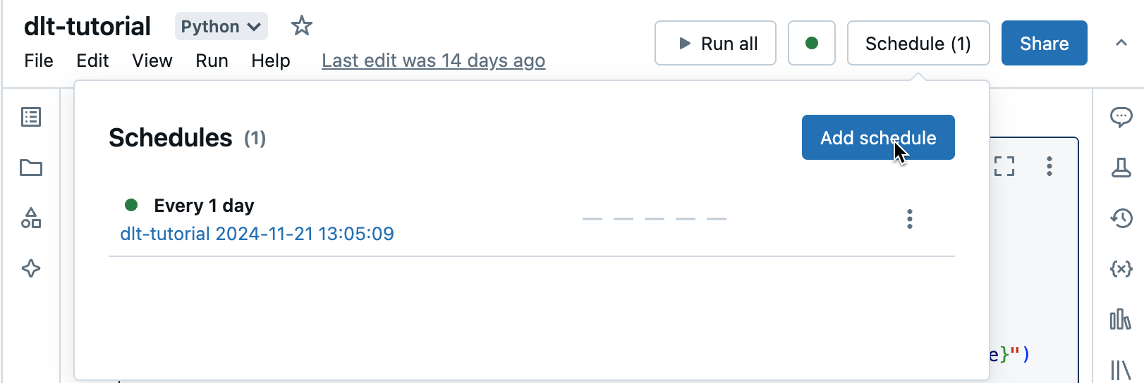Open the variables curly braces icon
The height and width of the screenshot is (383, 1144).
pyautogui.click(x=1121, y=268)
